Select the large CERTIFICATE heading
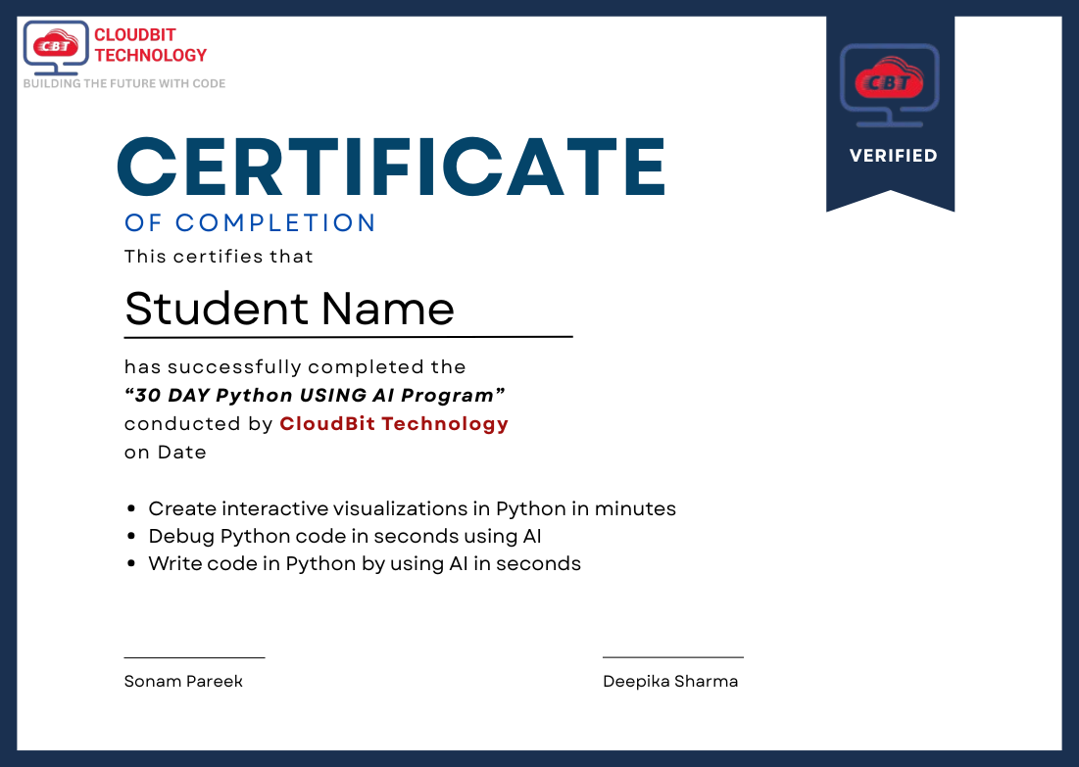The width and height of the screenshot is (1079, 767). click(391, 167)
